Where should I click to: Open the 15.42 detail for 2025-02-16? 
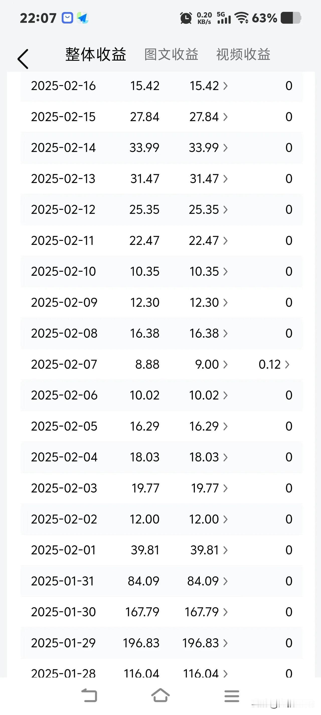[x=209, y=86]
